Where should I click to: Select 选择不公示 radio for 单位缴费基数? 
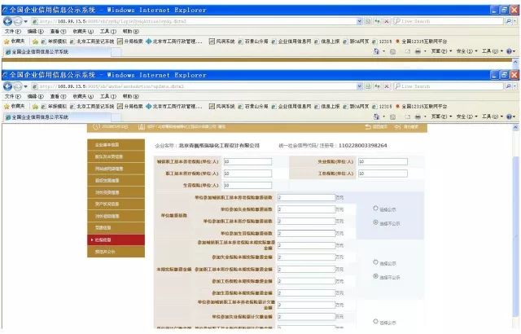[x=374, y=222]
